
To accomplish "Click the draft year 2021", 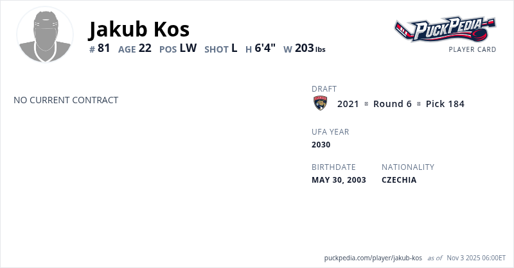I will tap(348, 104).
